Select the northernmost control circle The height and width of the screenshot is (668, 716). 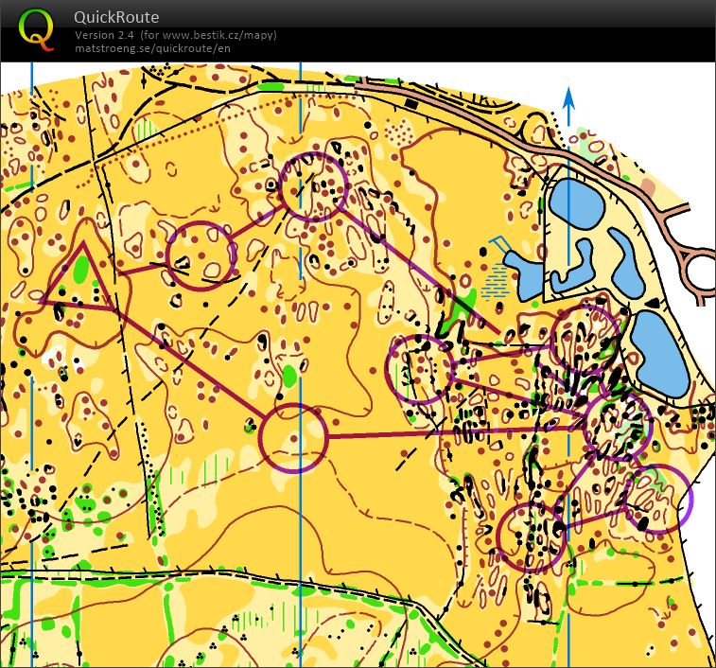(x=315, y=186)
